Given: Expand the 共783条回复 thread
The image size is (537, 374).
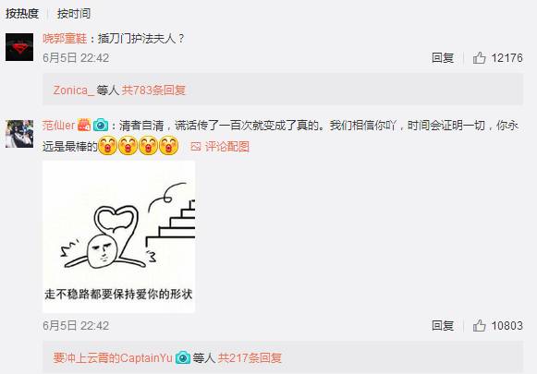Looking at the screenshot, I should tap(153, 90).
